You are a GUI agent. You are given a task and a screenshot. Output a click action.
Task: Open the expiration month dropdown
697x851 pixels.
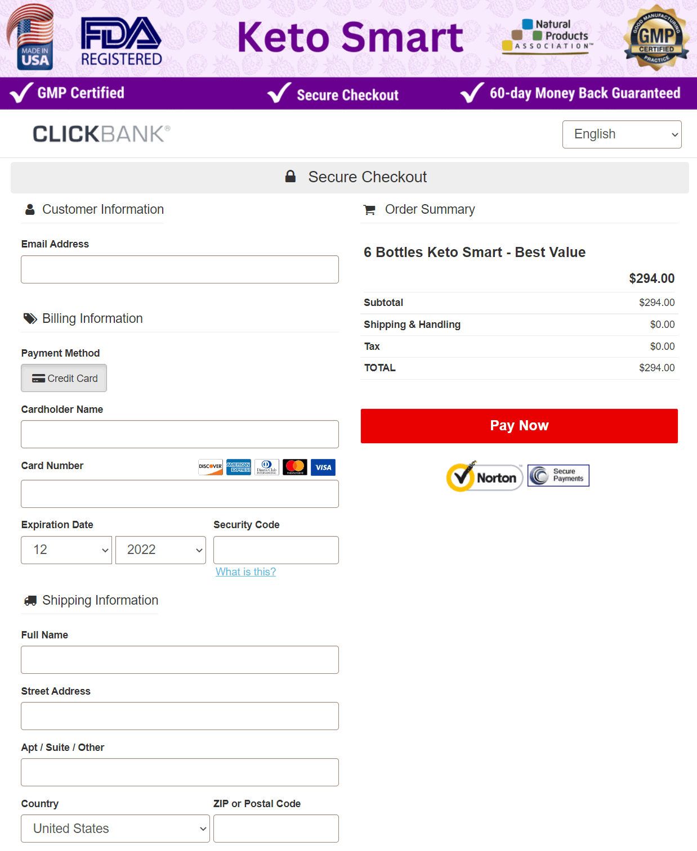pos(66,550)
